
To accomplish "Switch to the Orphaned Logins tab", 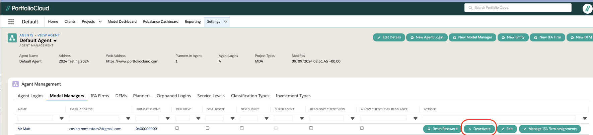I will click(x=174, y=96).
